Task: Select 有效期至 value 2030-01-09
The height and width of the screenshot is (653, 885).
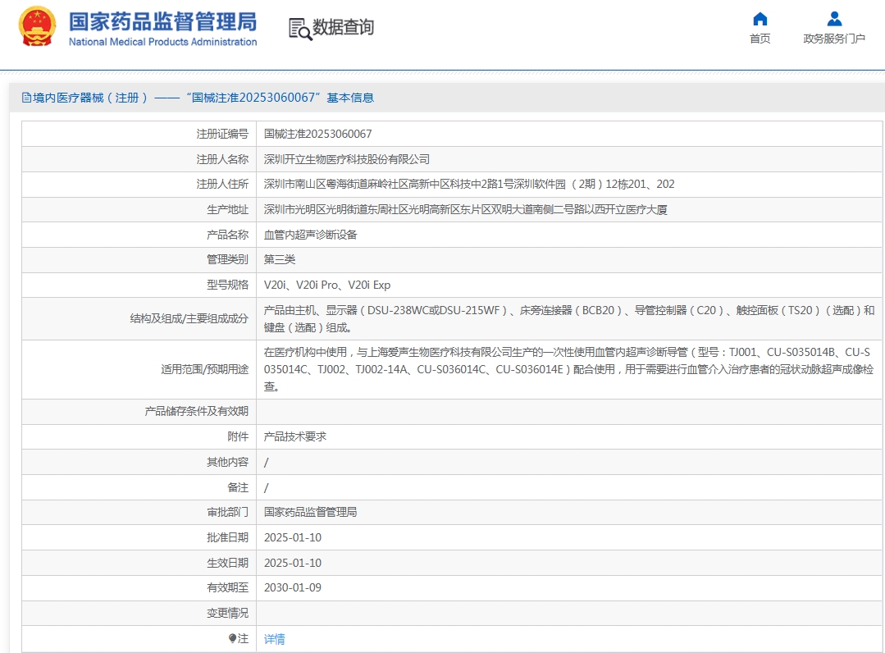Action: coord(292,588)
